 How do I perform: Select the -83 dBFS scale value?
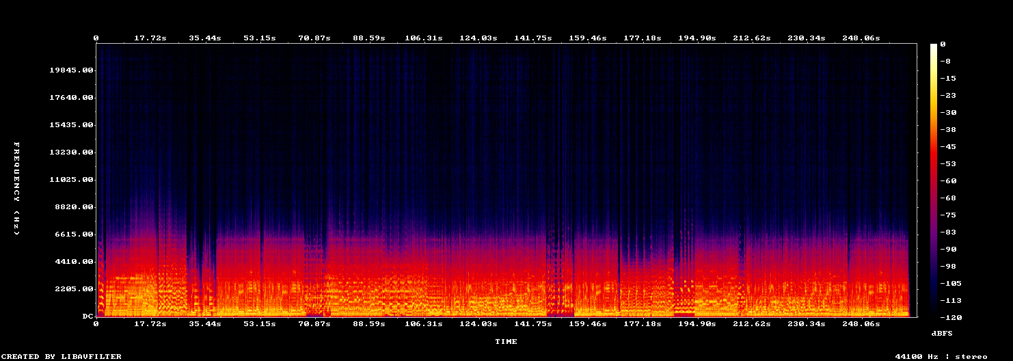pos(948,232)
